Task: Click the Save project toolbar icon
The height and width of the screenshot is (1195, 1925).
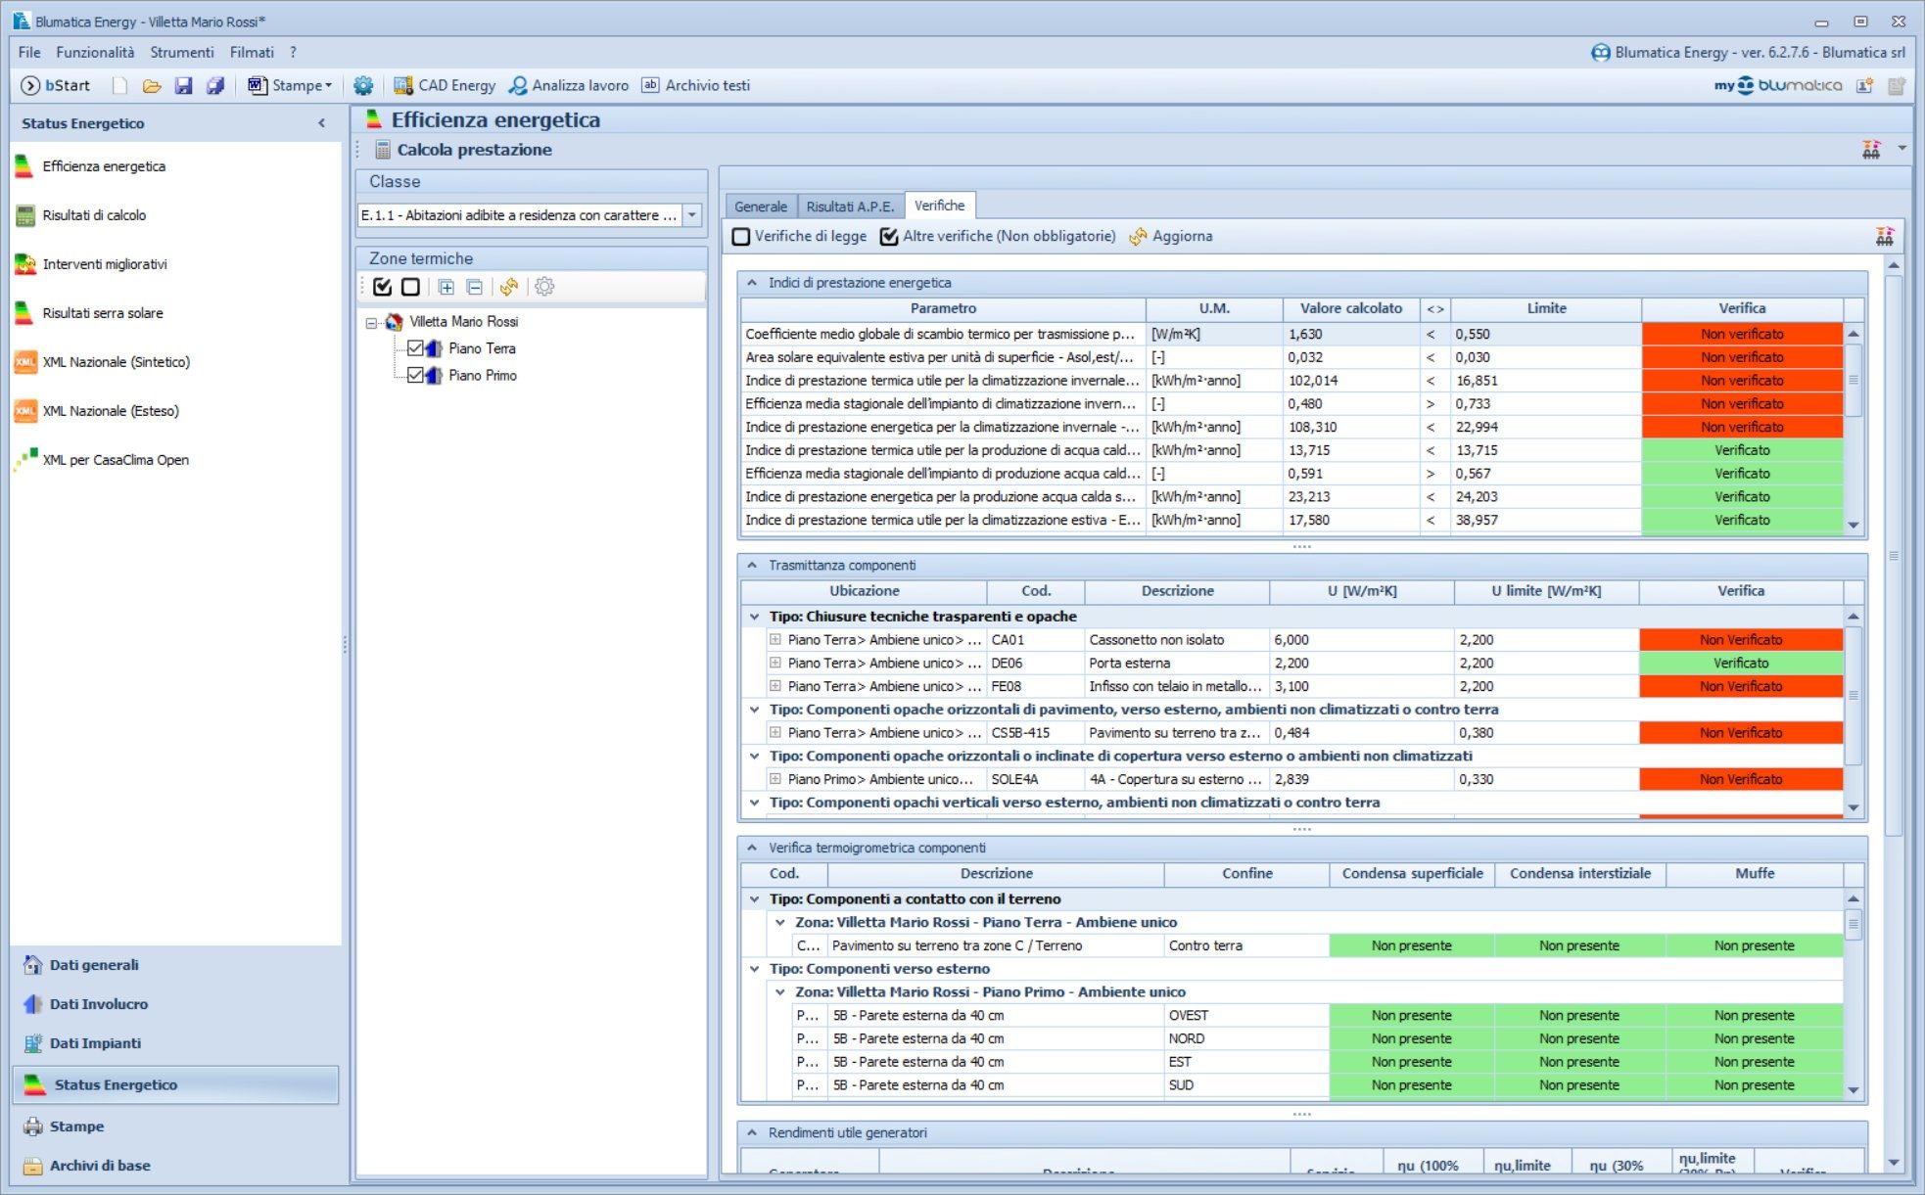Action: [183, 86]
